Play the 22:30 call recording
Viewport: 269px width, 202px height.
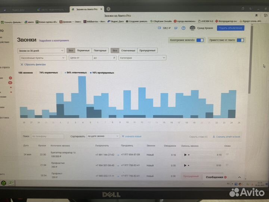tap(185, 154)
